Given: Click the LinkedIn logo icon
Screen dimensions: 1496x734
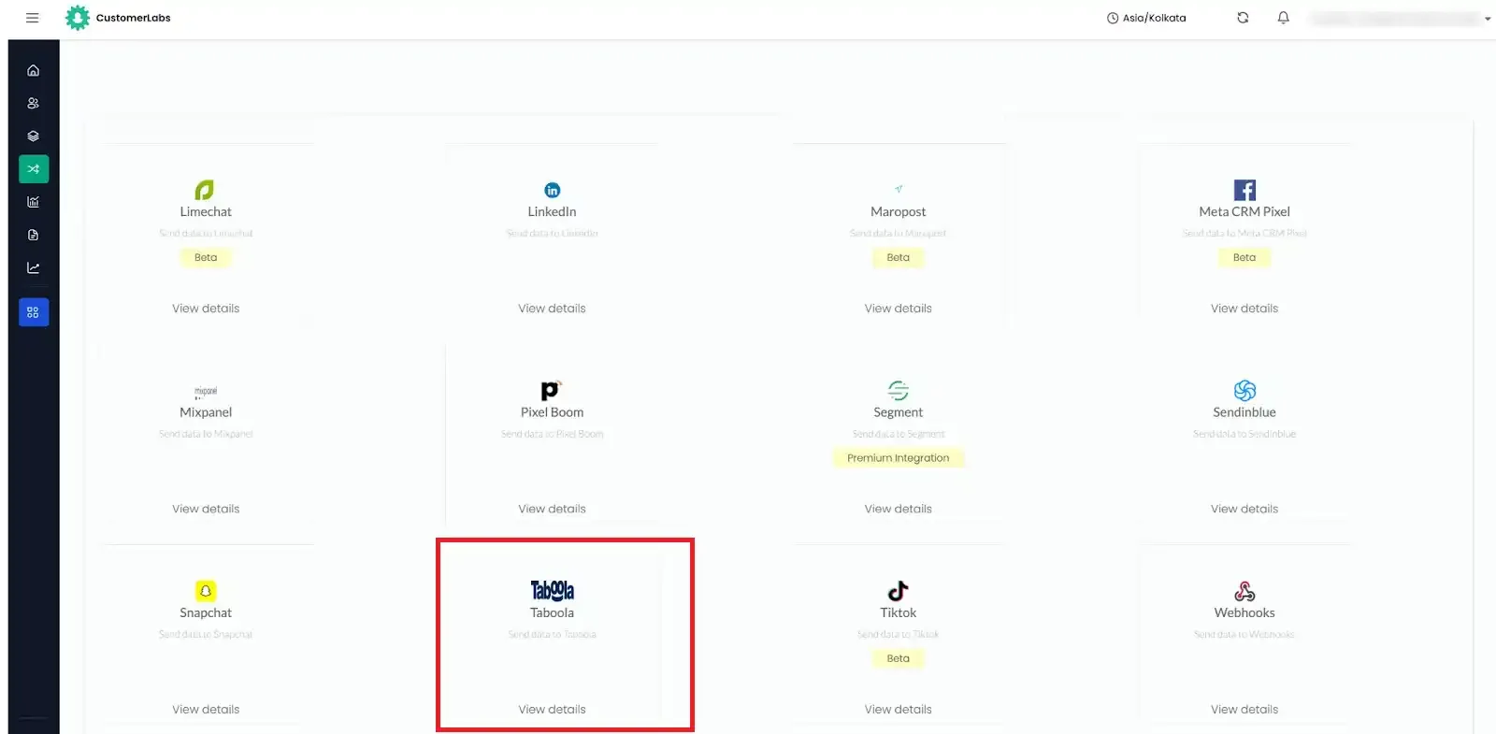Looking at the screenshot, I should pos(552,191).
